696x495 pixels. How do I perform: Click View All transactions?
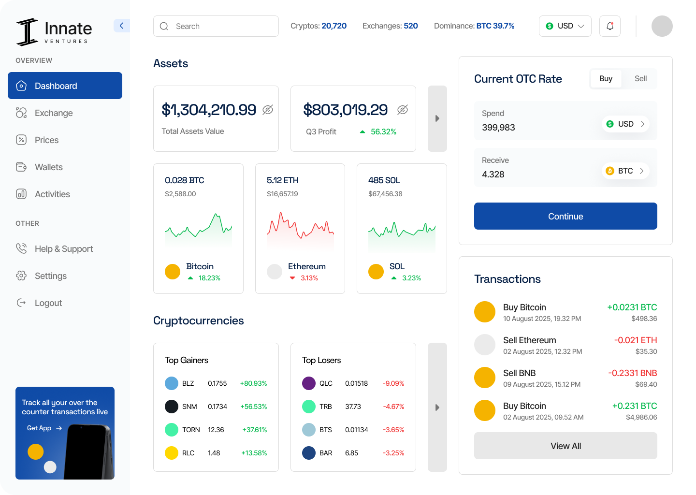[565, 446]
